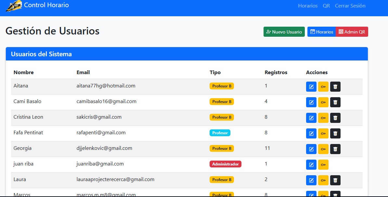This screenshot has width=388, height=197.
Task: Open Horarios in the top navigation bar
Action: click(308, 6)
